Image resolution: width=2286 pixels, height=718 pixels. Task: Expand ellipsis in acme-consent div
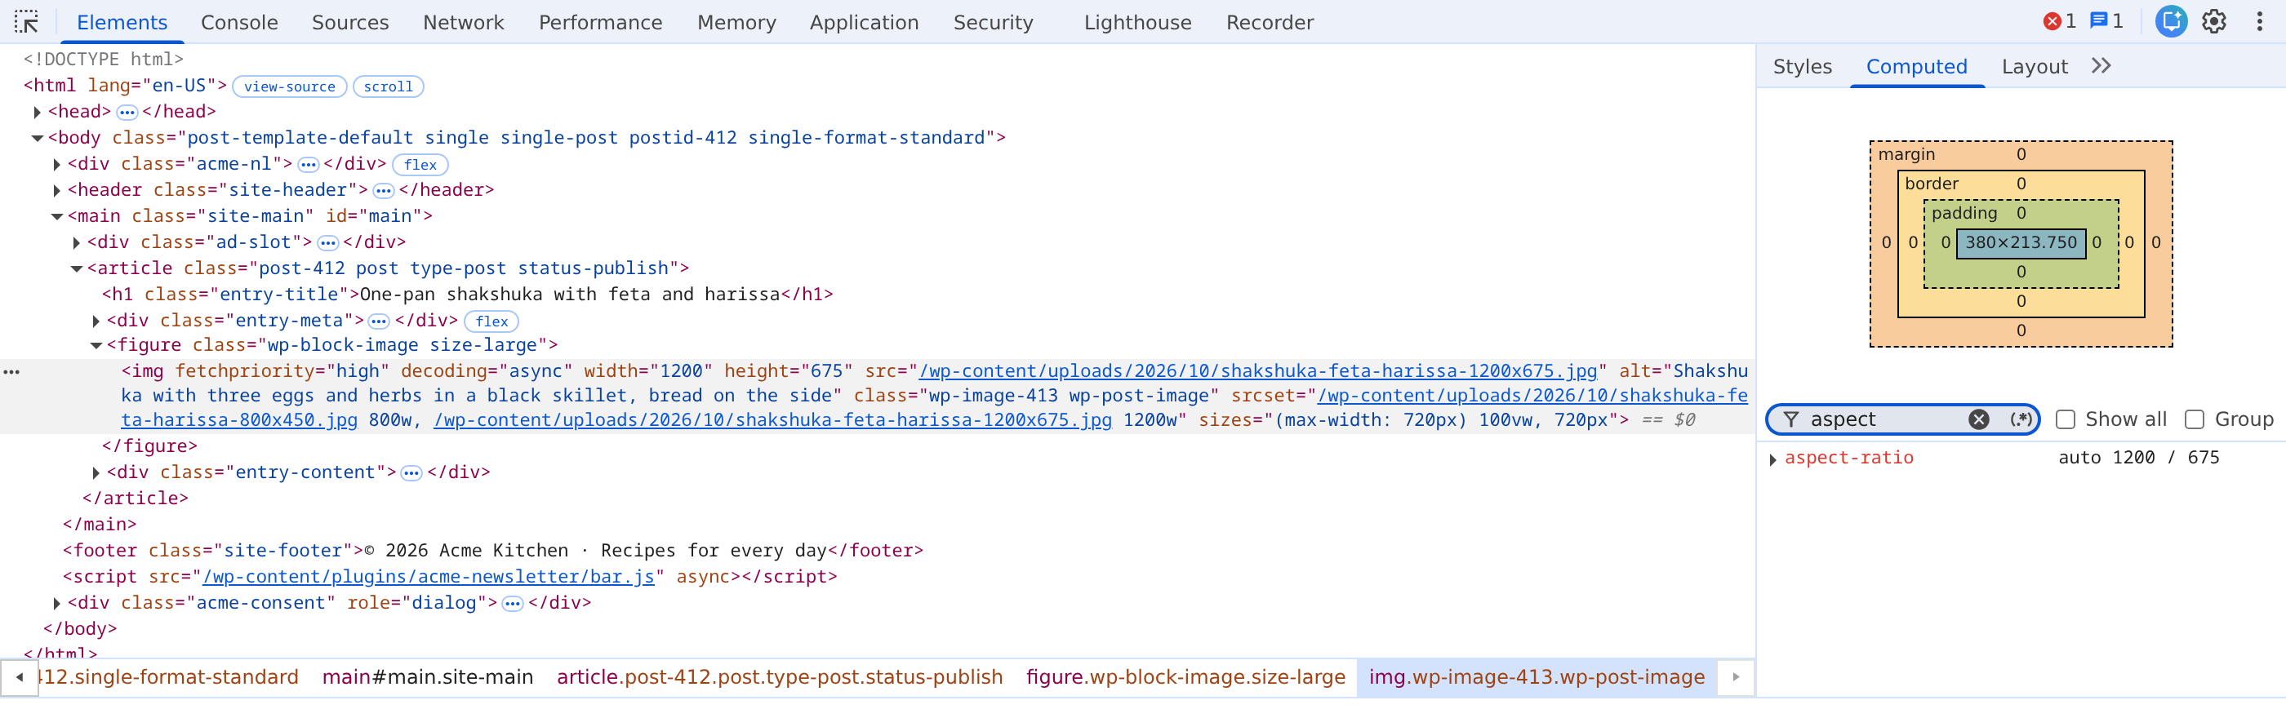click(x=513, y=604)
